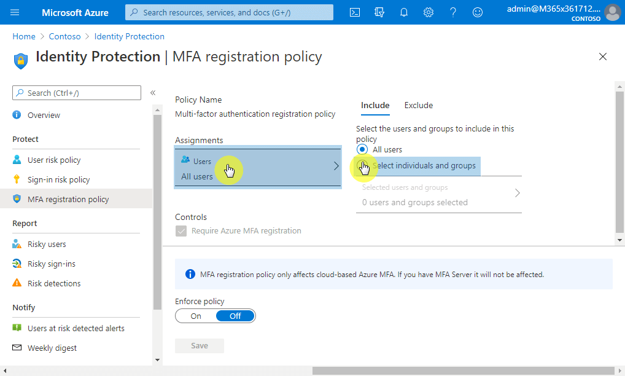
Task: Click the sidebar vertical scrollbar thumb
Action: pyautogui.click(x=157, y=212)
